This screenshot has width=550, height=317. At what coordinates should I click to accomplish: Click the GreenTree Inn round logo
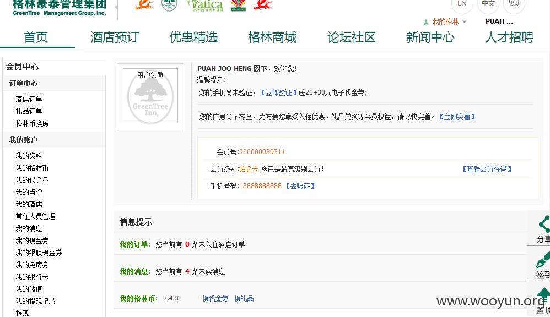point(169,5)
